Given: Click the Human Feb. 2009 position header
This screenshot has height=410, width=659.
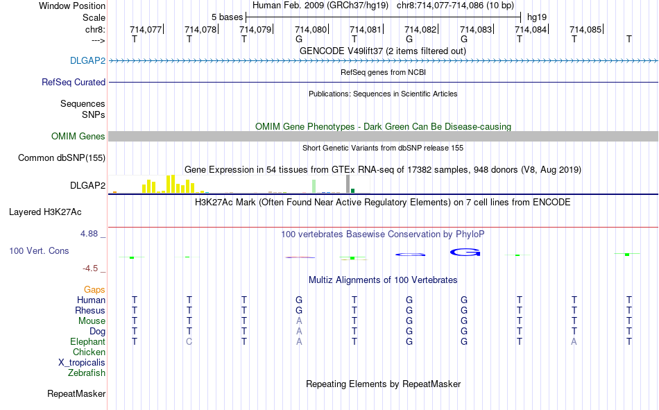Looking at the screenshot, I should pyautogui.click(x=383, y=6).
